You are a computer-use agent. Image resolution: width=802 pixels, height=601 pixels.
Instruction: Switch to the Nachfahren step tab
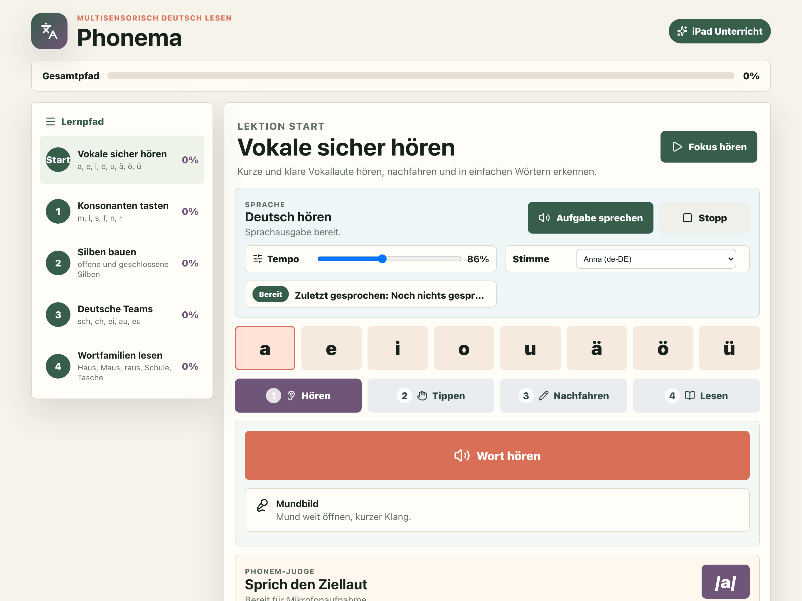563,396
